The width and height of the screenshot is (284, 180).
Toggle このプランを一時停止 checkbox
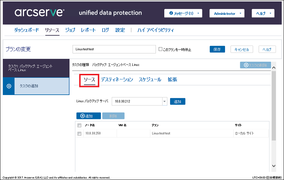click(160, 49)
